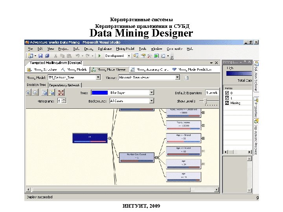
Task: Click the copy graph view icon
Action: 44,93
